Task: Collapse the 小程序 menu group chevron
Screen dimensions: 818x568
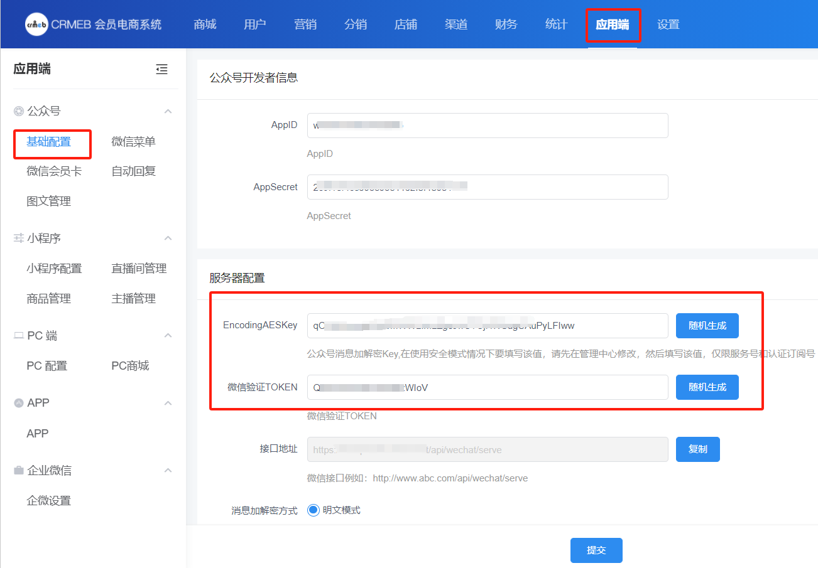Action: (168, 238)
